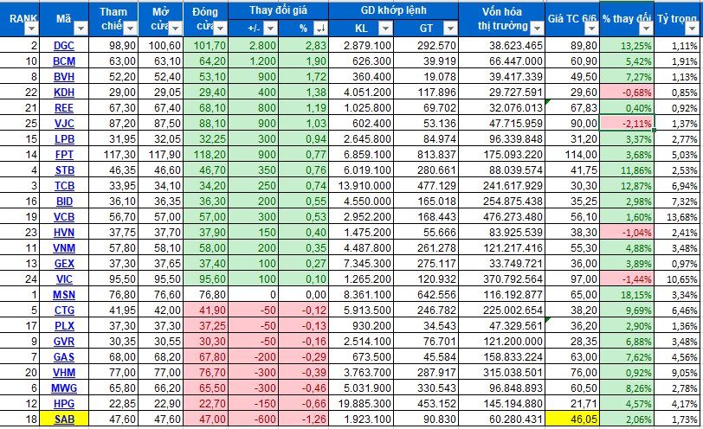This screenshot has height=429, width=703.
Task: Open the DGC stock link
Action: (x=64, y=46)
